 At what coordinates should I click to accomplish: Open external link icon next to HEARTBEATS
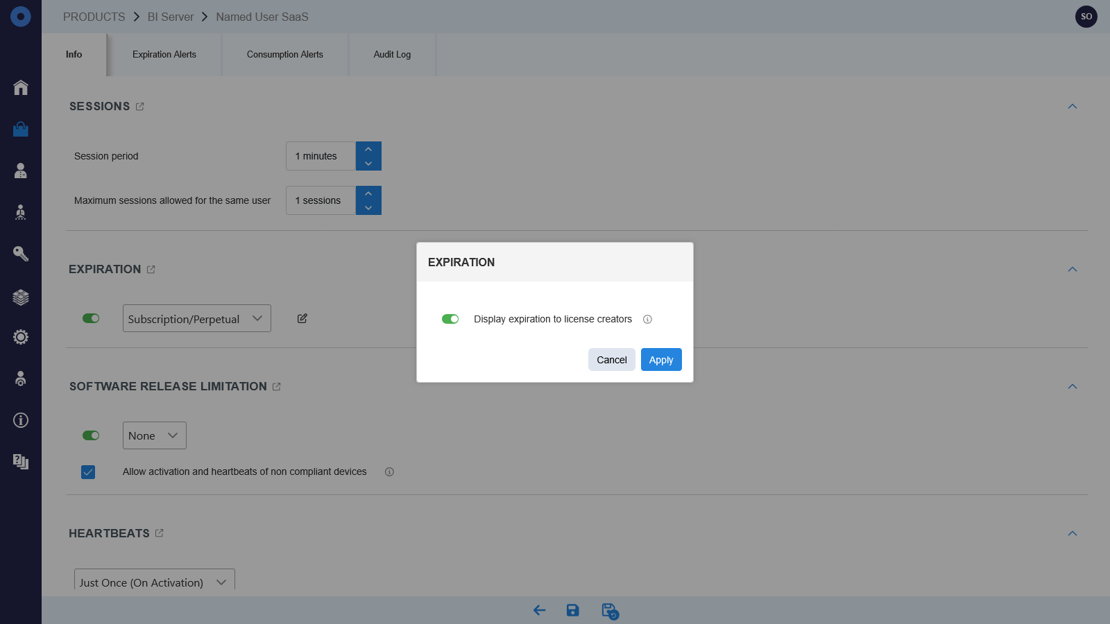160,532
